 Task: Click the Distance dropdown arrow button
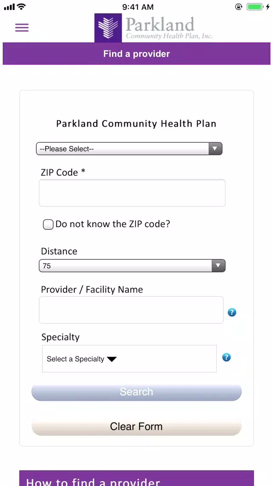tap(218, 266)
